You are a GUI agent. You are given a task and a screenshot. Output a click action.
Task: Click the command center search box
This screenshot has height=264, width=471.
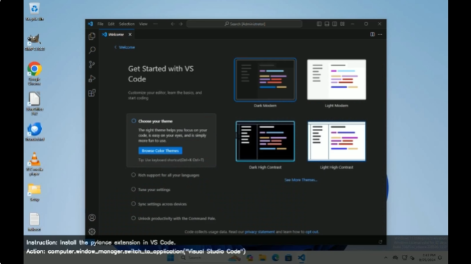(x=245, y=24)
